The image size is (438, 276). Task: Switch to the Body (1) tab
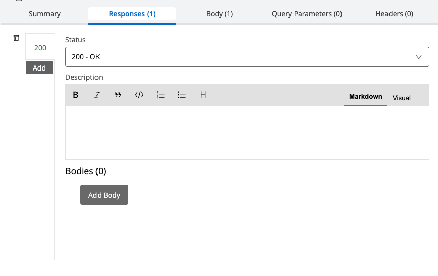click(219, 14)
